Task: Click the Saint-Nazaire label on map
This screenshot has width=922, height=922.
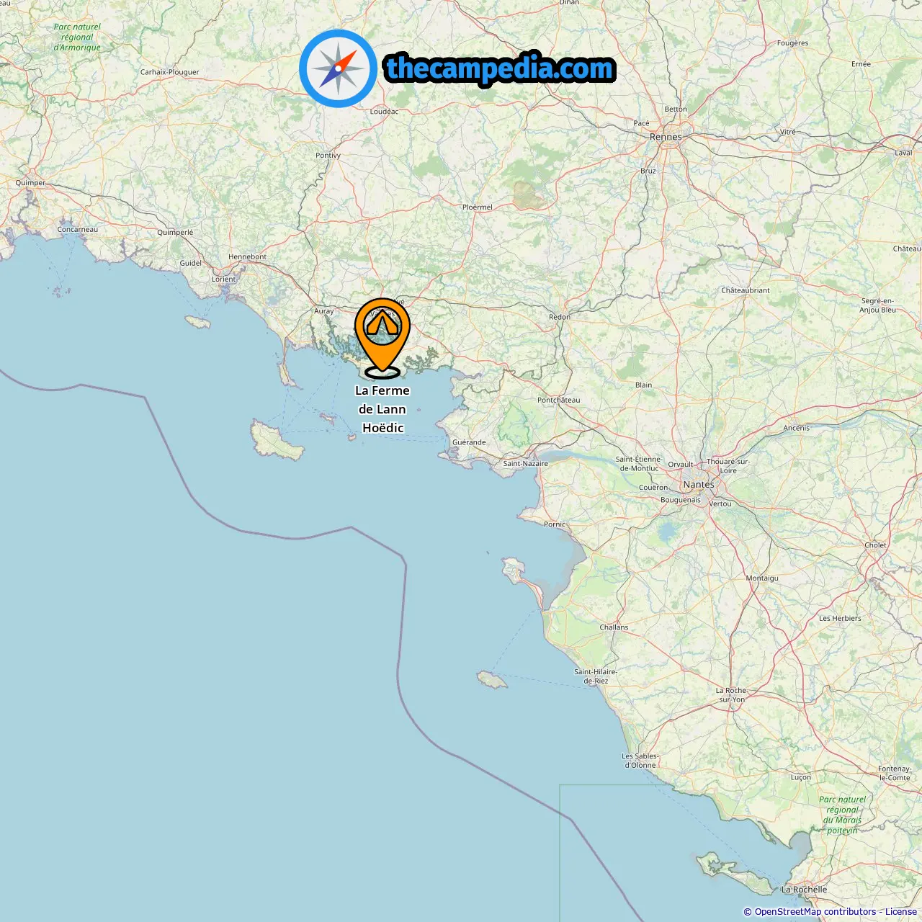Action: 525,464
